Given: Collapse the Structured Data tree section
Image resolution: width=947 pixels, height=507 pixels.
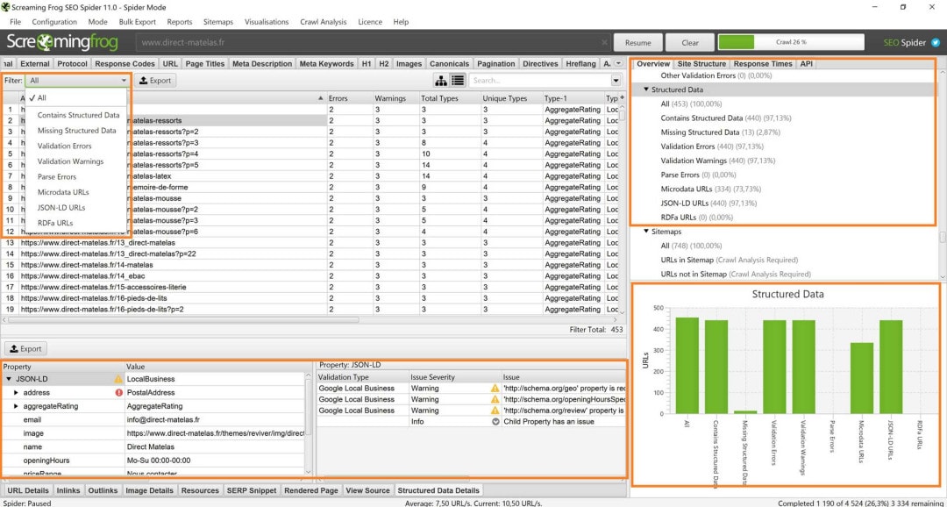Looking at the screenshot, I should [647, 89].
